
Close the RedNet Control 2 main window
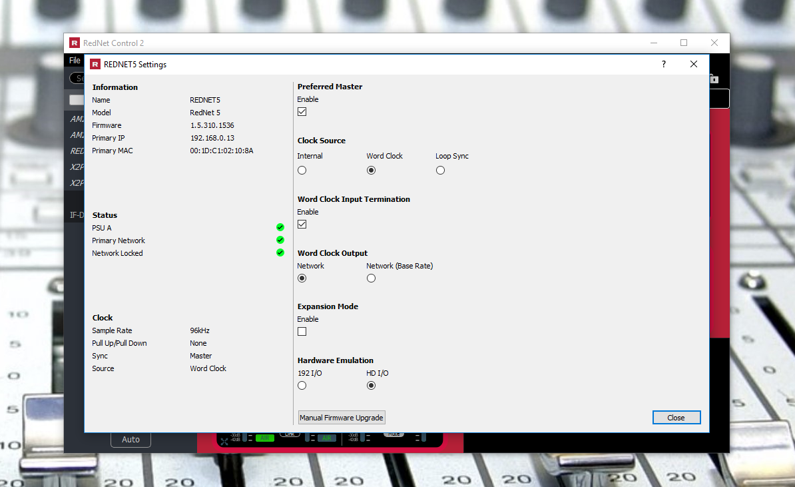click(714, 43)
